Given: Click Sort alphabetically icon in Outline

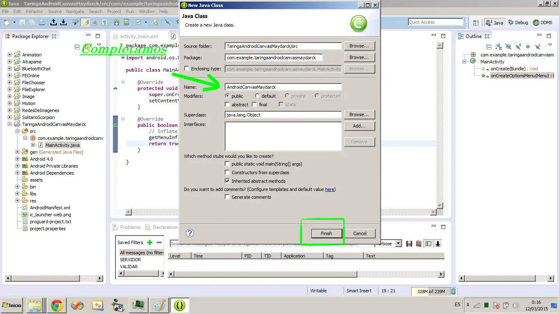Looking at the screenshot, I should [498, 47].
